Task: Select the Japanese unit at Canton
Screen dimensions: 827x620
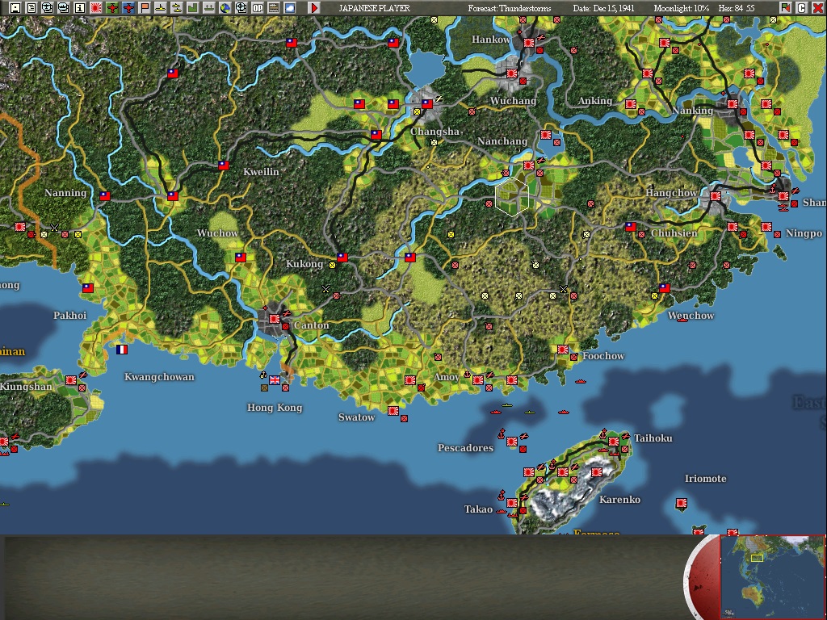Action: [275, 319]
